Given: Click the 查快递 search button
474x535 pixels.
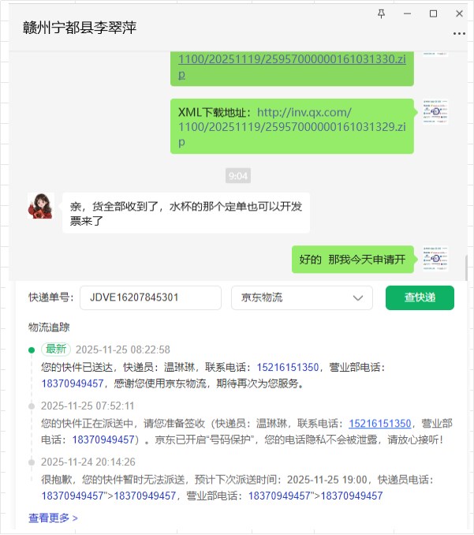Looking at the screenshot, I should pyautogui.click(x=420, y=297).
